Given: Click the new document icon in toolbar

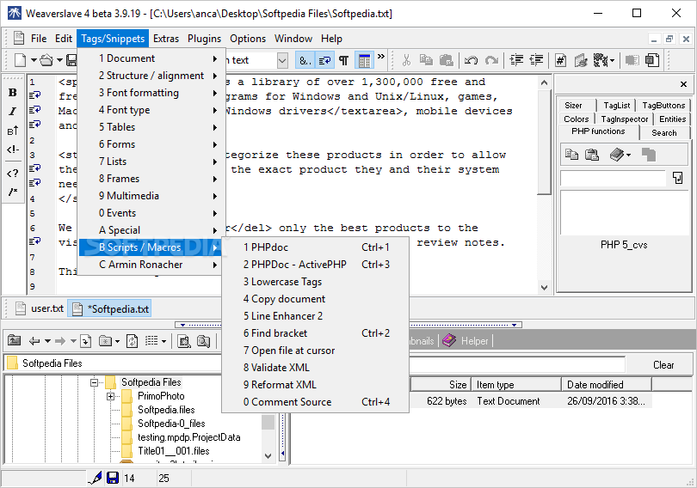Looking at the screenshot, I should click(x=20, y=60).
